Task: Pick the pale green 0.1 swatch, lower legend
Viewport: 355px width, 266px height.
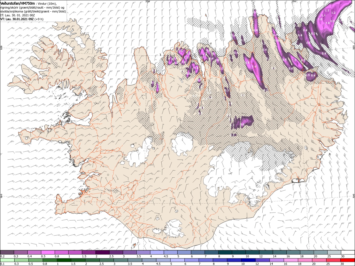Action: pos(7,260)
